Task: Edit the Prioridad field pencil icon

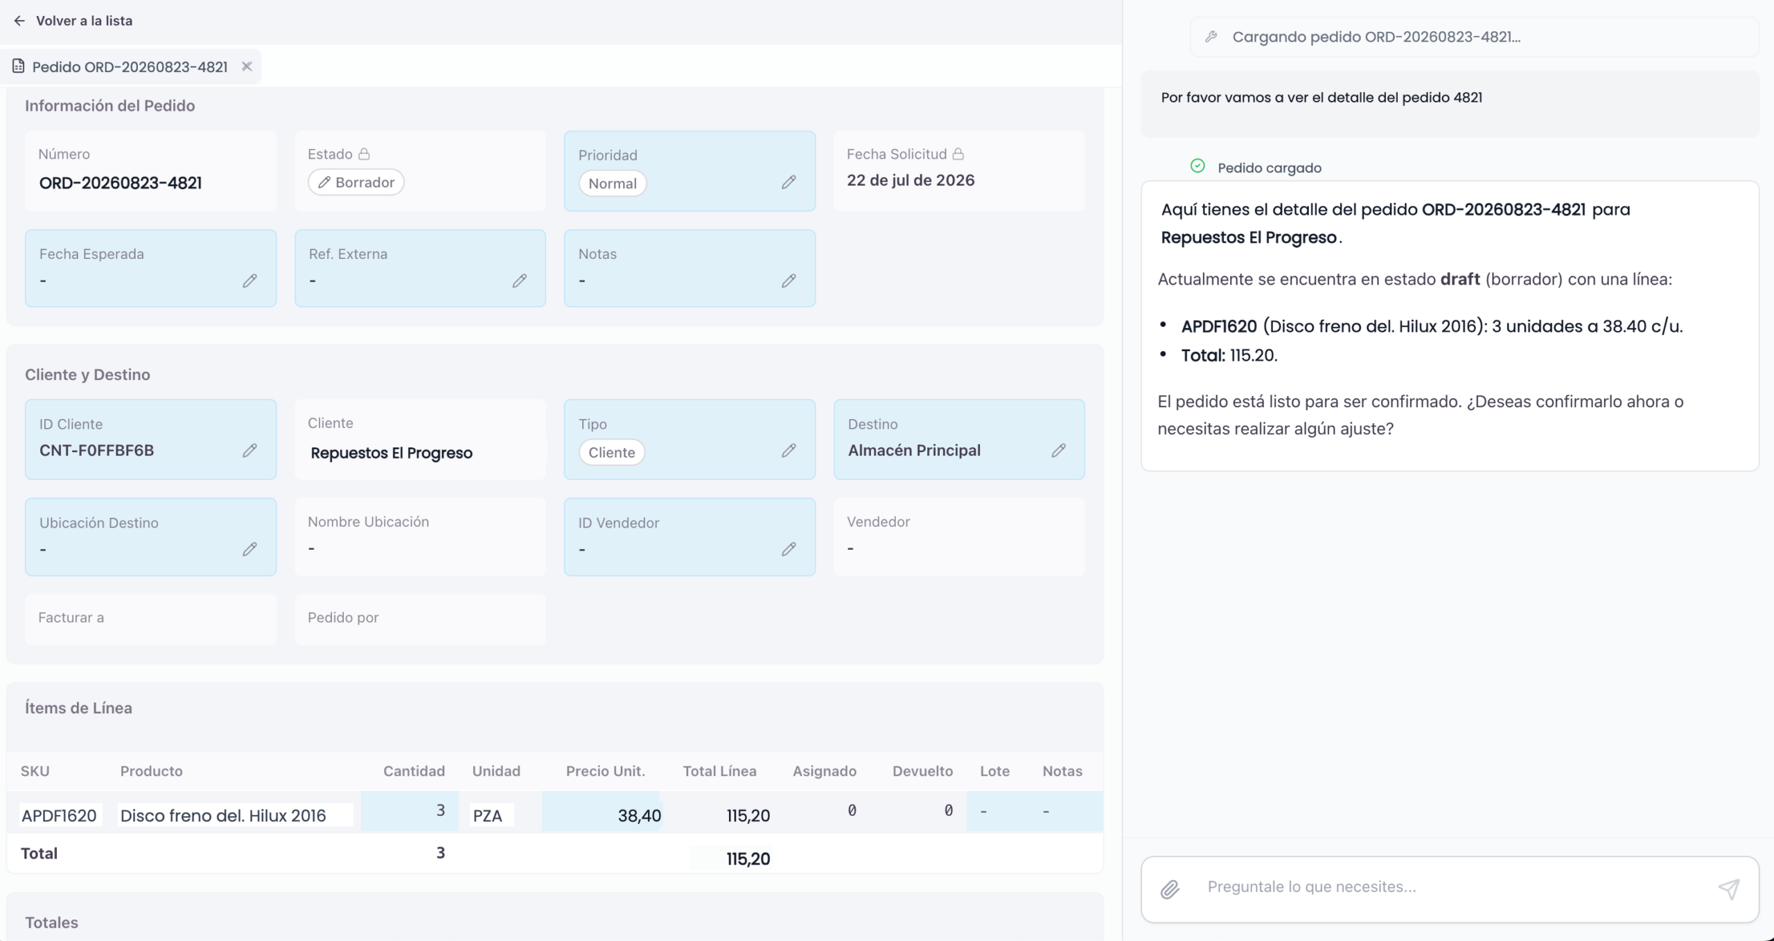Action: [789, 182]
